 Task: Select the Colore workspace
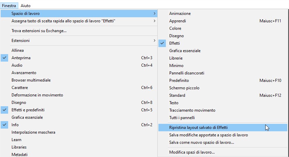tap(175, 28)
